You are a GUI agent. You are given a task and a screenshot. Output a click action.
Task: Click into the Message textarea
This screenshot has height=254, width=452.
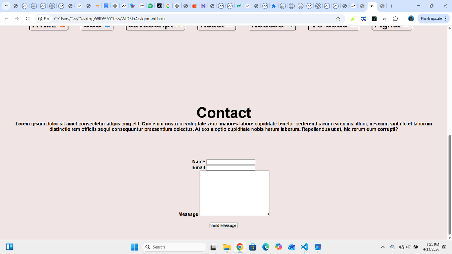click(234, 193)
